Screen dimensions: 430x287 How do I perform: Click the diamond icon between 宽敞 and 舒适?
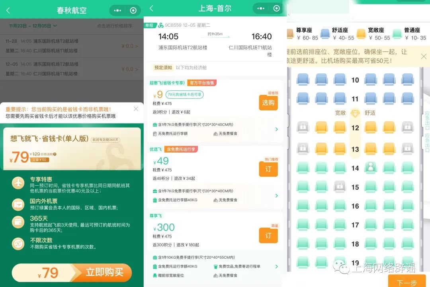(355, 113)
